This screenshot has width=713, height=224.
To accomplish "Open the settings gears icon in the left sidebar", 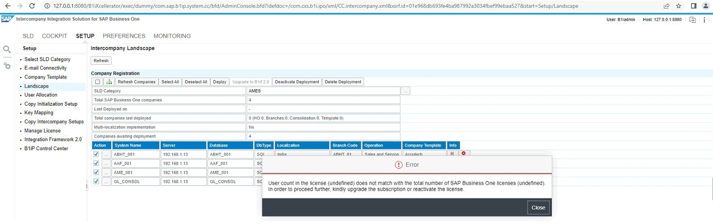I will click(x=7, y=66).
